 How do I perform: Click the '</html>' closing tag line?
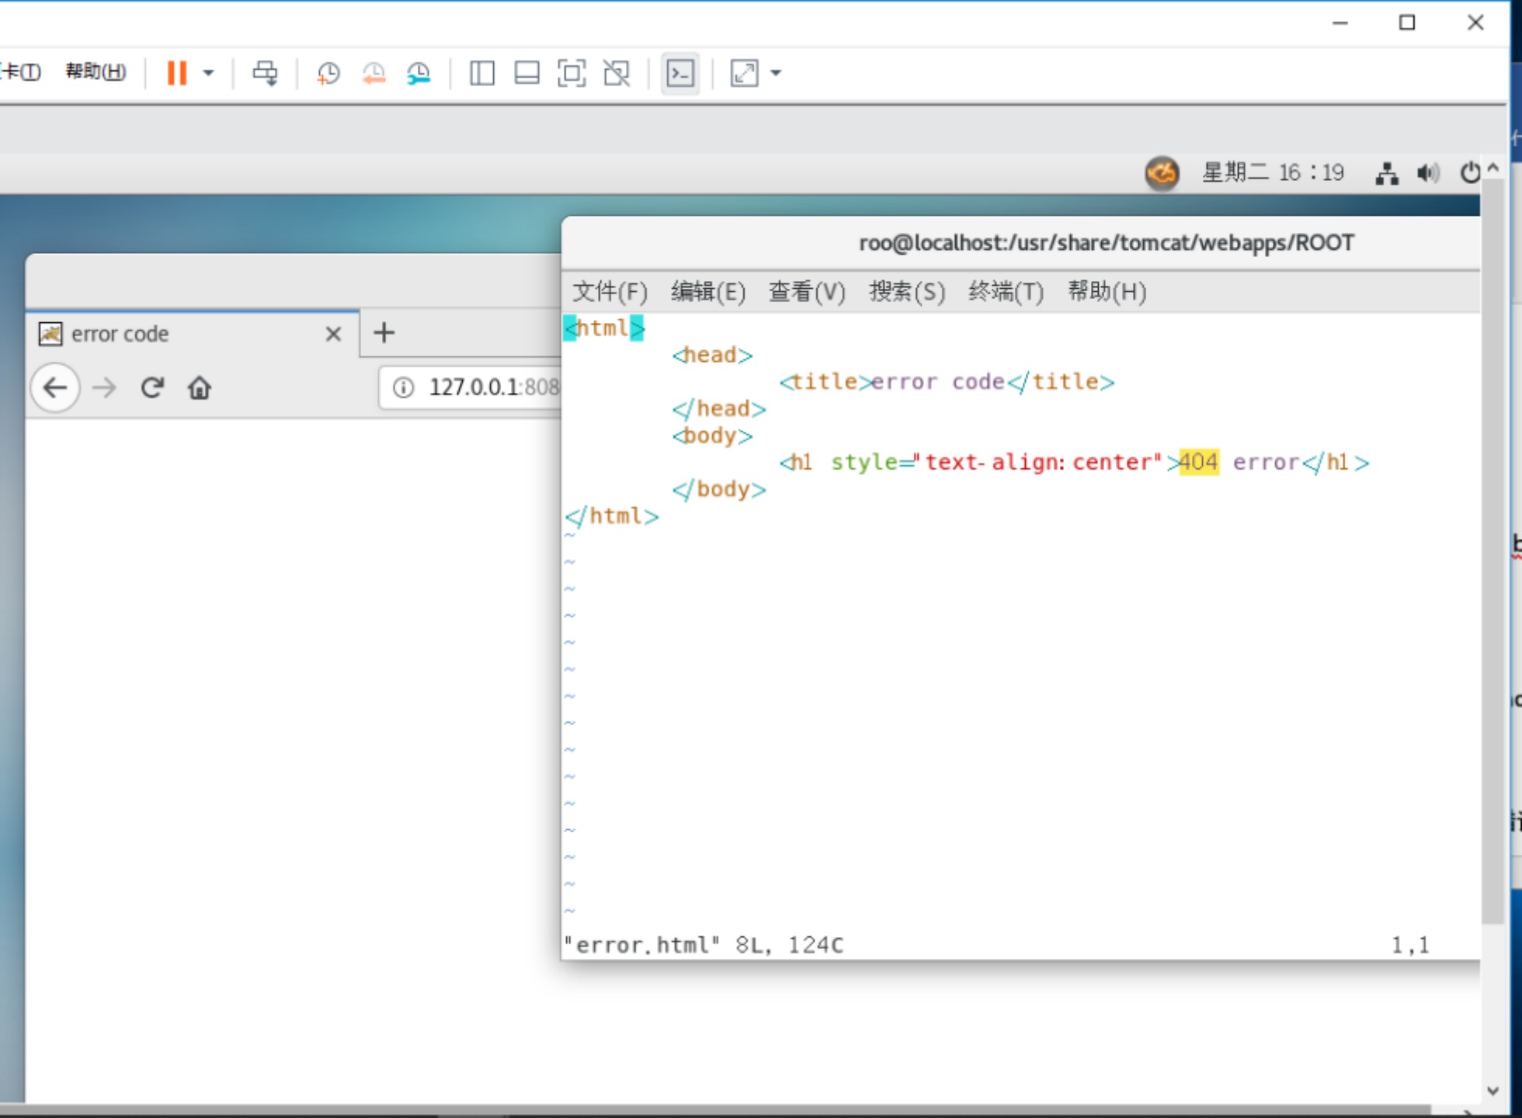pos(612,516)
